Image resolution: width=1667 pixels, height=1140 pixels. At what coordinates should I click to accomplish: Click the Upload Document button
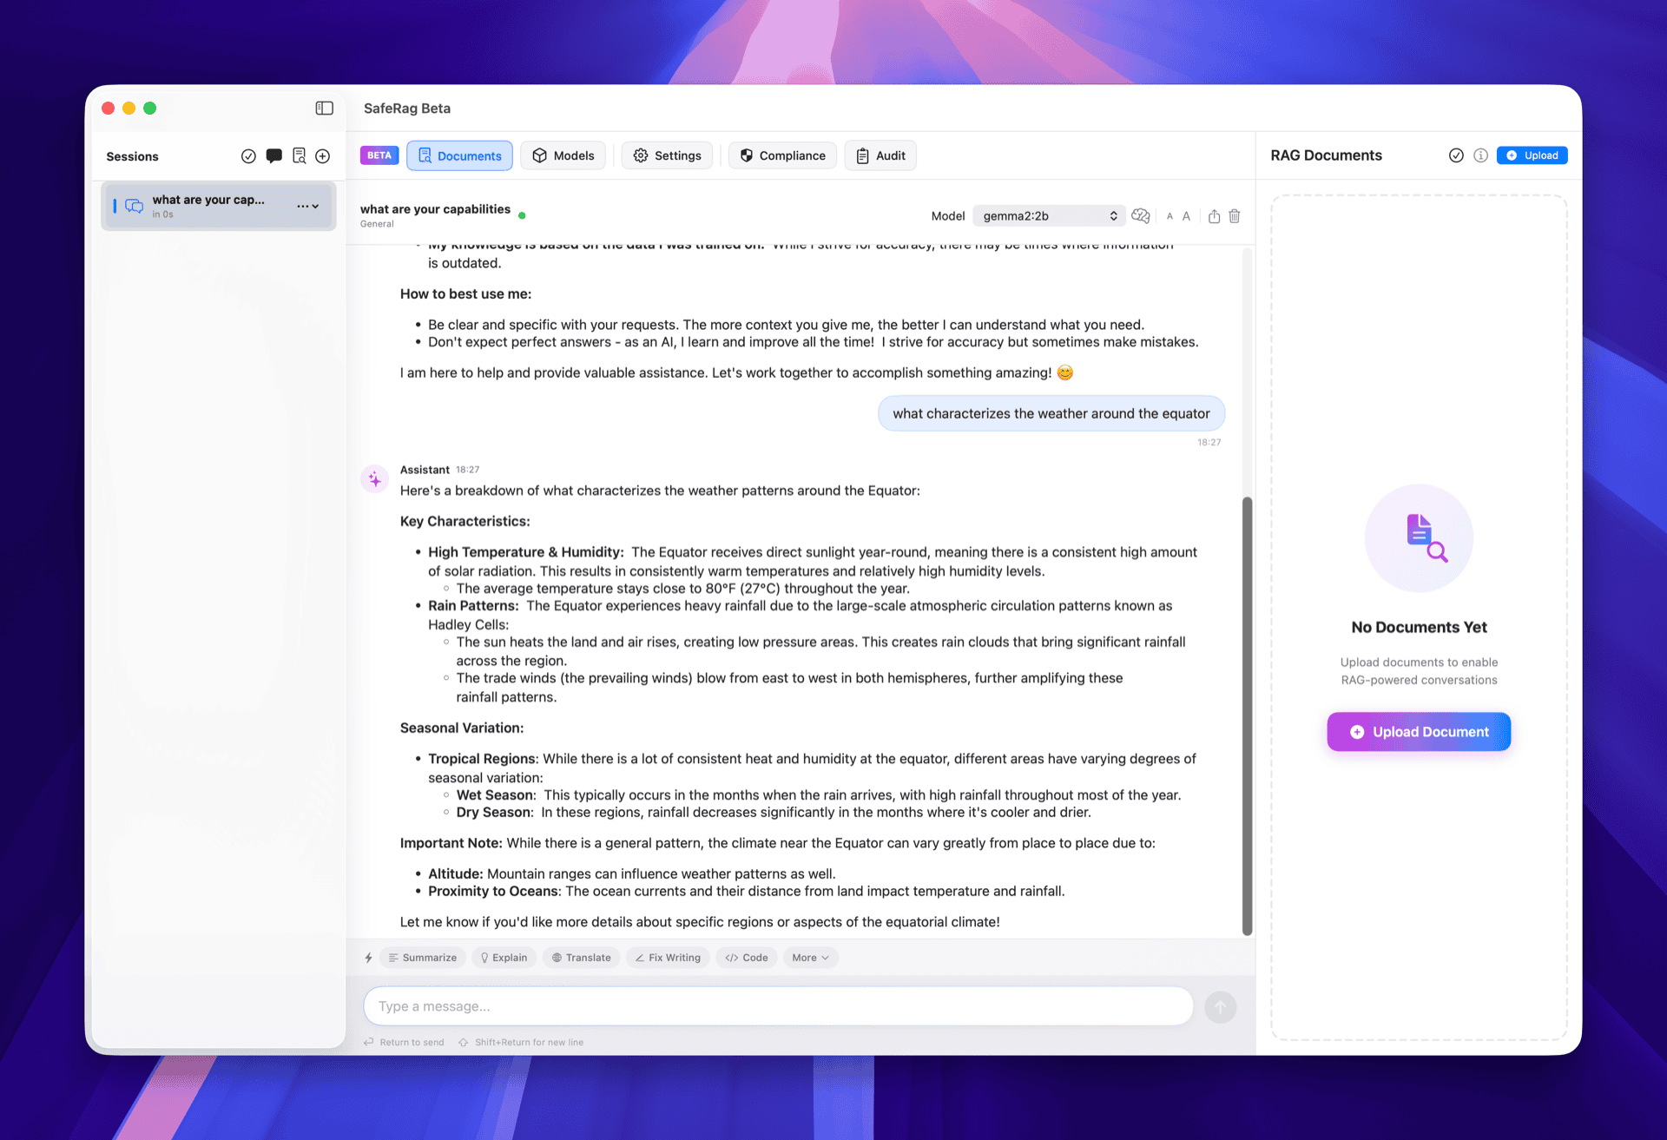[1418, 731]
